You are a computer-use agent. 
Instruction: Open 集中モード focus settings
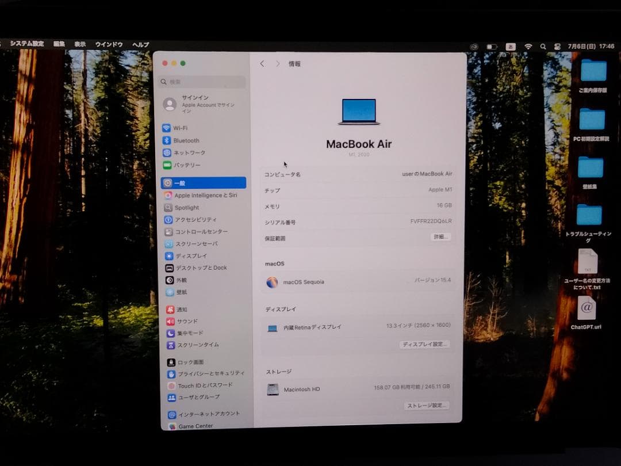pos(185,333)
